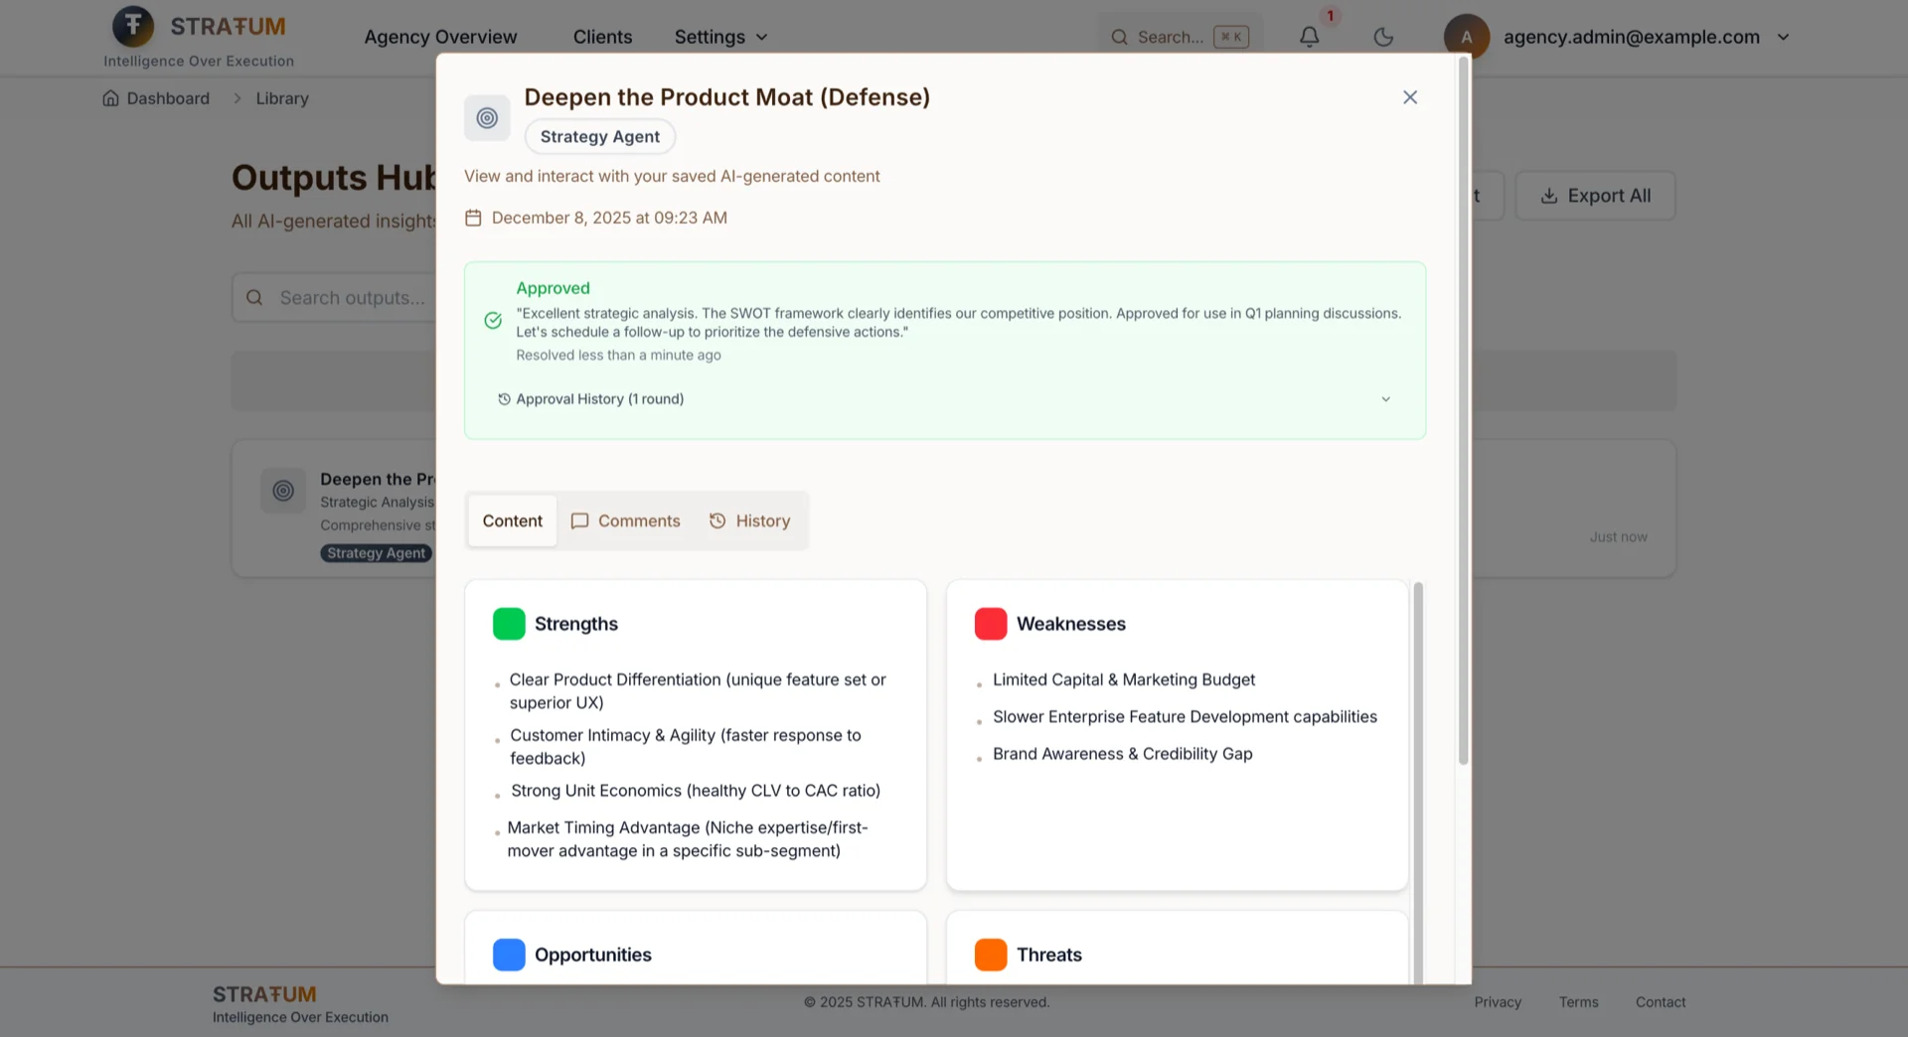The image size is (1908, 1037).
Task: Click the green approved checkmark icon
Action: point(493,321)
